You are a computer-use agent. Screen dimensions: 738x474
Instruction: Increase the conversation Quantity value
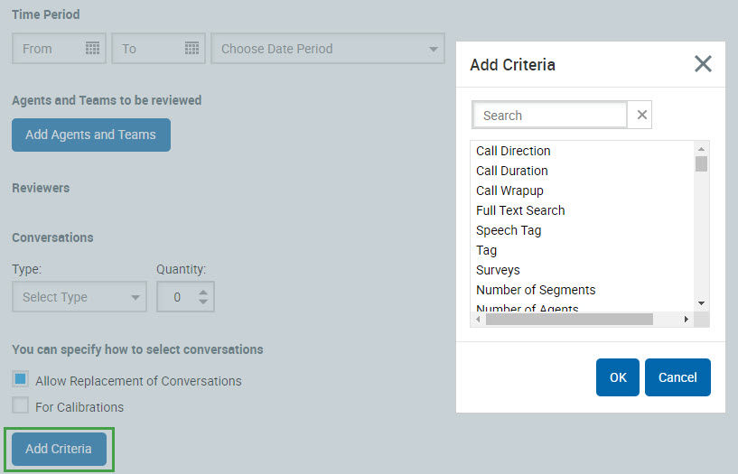[x=203, y=291]
